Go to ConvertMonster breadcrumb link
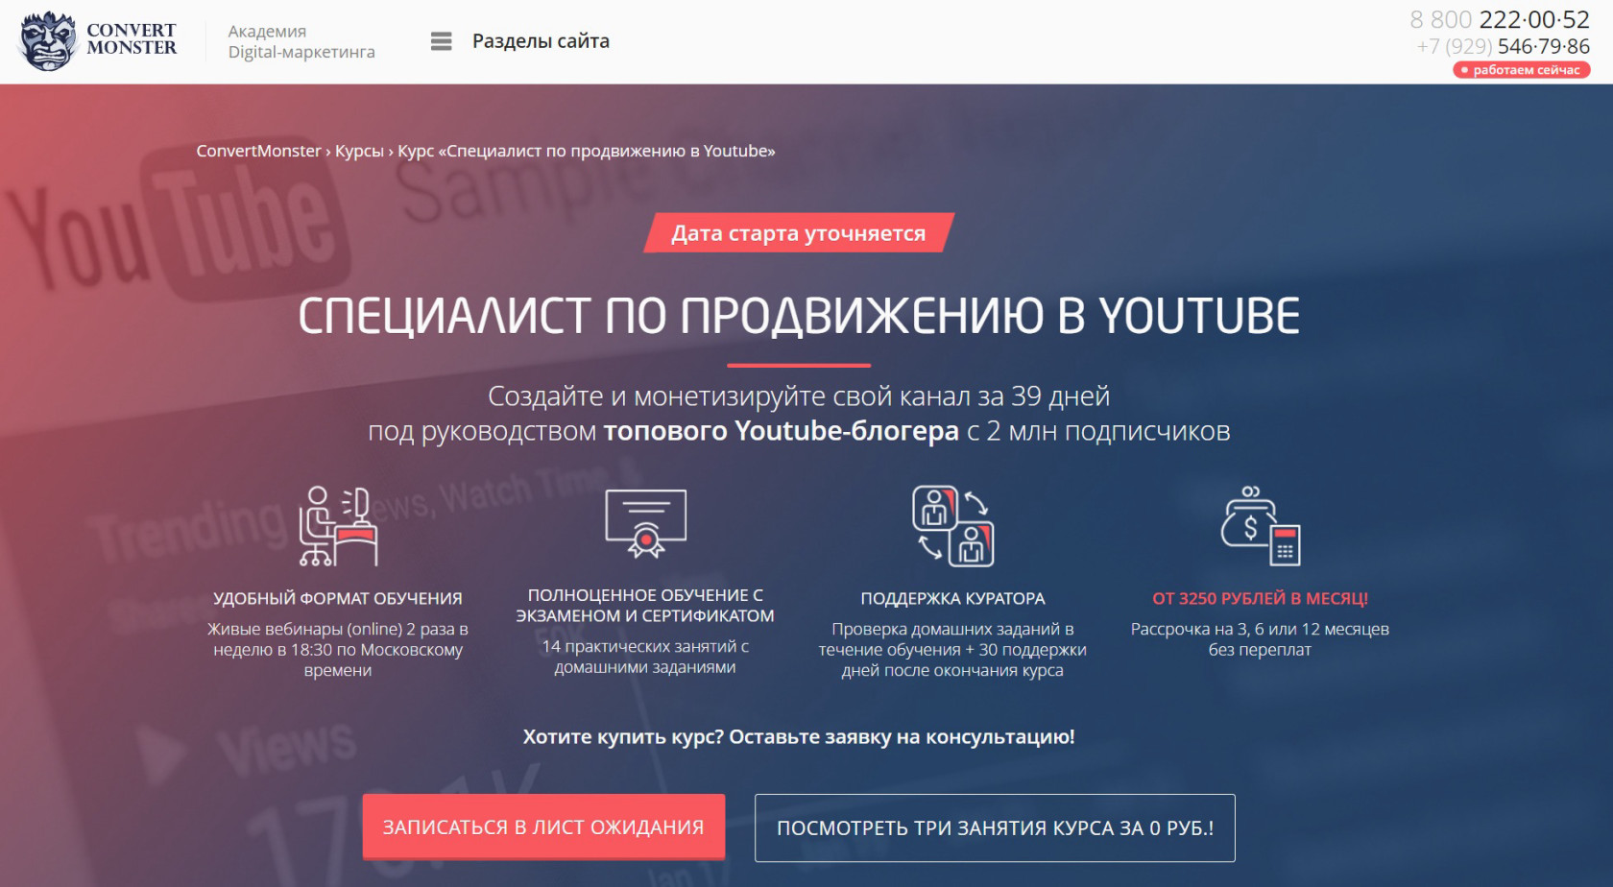The height and width of the screenshot is (887, 1613). point(258,151)
